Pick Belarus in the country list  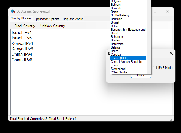(128, 47)
